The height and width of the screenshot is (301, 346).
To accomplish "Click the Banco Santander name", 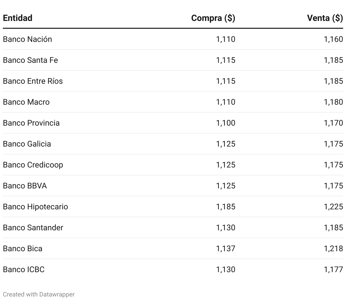I will tap(33, 227).
